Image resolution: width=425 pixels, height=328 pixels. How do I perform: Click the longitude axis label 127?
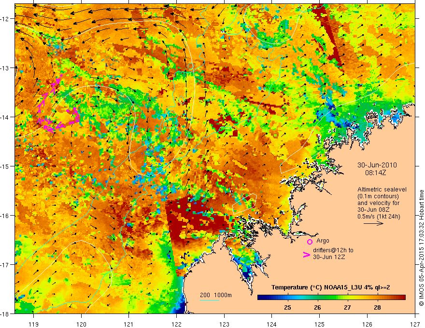pyautogui.click(x=415, y=324)
